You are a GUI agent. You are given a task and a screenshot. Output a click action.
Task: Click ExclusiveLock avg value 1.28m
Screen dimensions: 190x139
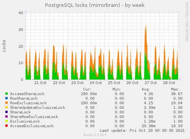pos(149,121)
